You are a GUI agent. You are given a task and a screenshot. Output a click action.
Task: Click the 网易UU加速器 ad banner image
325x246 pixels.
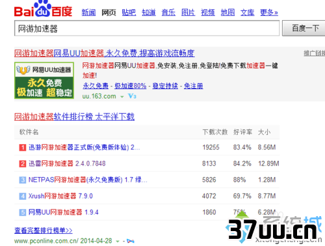(x=44, y=80)
